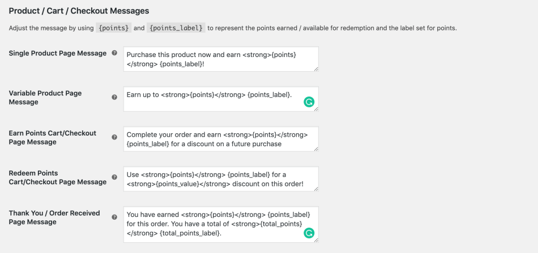Click the Single Product Page Message label
This screenshot has width=538, height=253.
[57, 53]
